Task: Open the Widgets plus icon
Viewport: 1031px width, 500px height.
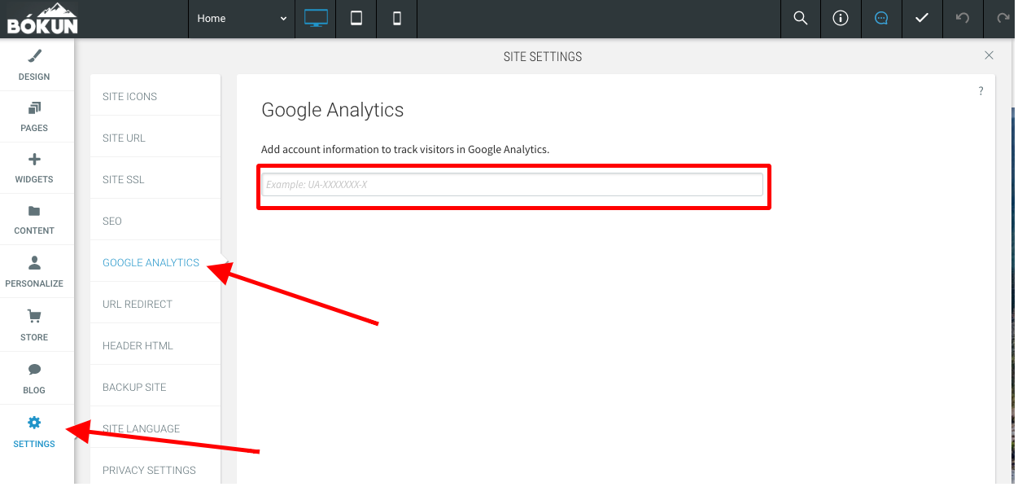Action: coord(34,160)
